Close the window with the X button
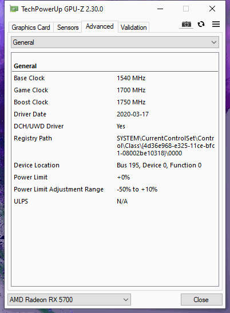The height and width of the screenshot is (313, 230). [x=212, y=9]
